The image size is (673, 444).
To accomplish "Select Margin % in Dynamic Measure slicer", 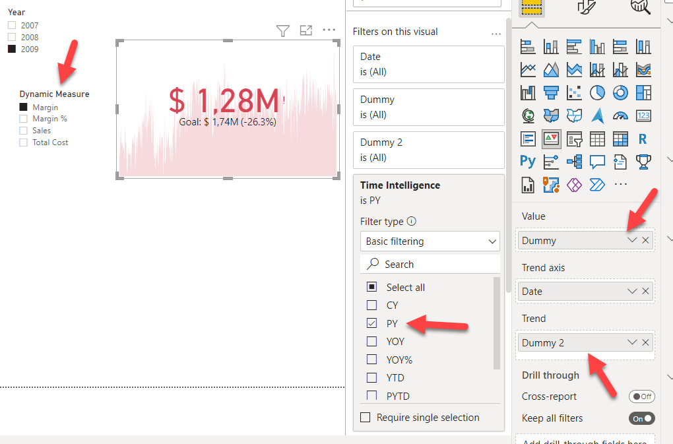I will (x=24, y=119).
